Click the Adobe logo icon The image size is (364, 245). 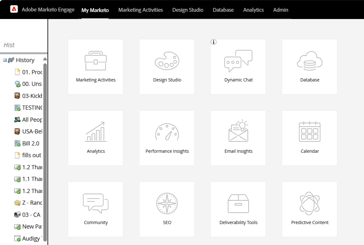click(x=14, y=9)
